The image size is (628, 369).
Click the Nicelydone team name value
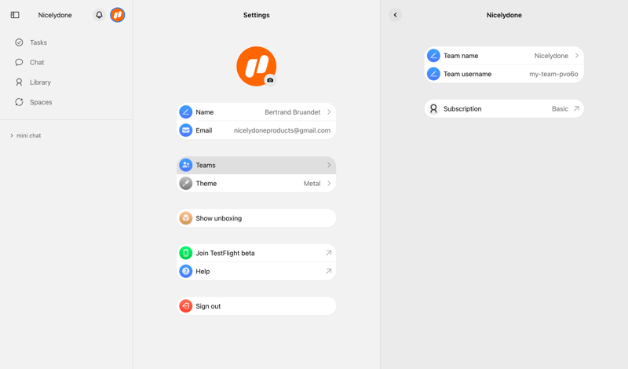(x=551, y=56)
